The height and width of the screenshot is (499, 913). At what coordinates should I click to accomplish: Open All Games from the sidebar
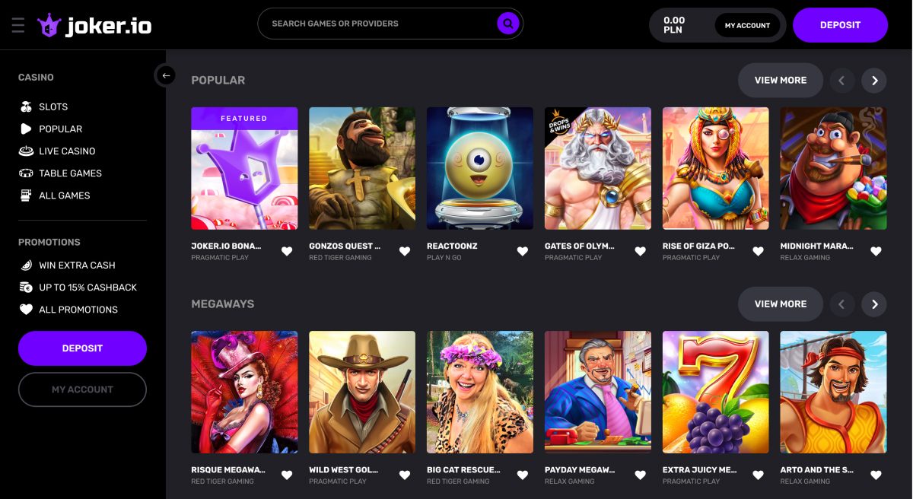(x=65, y=195)
